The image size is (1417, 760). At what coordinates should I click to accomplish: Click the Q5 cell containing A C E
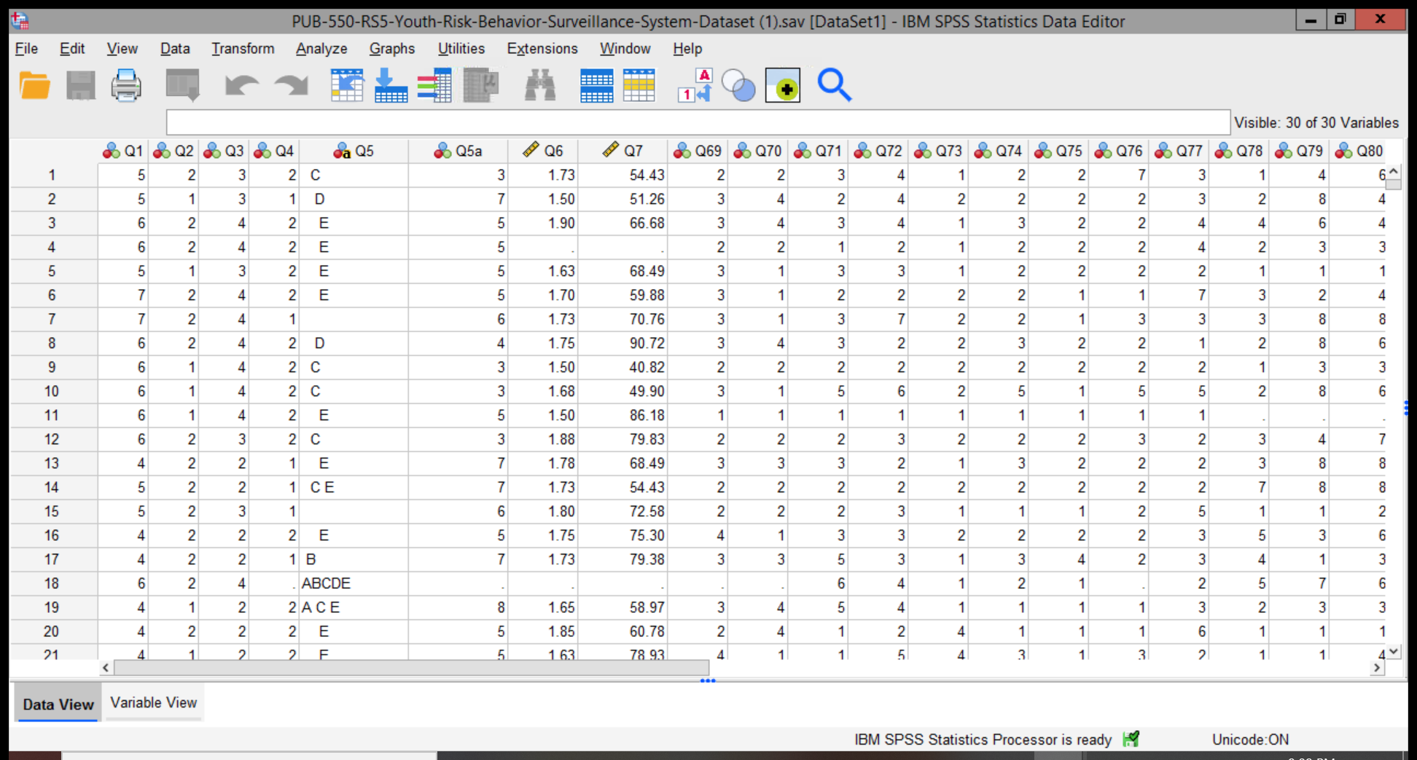tap(354, 607)
